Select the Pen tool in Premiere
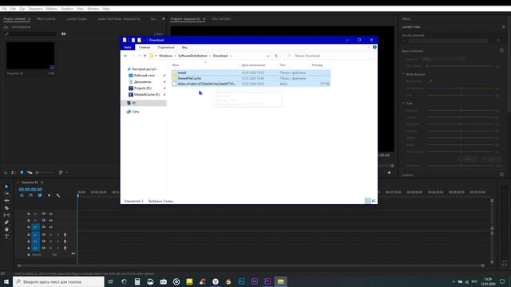Image resolution: width=511 pixels, height=287 pixels. [6, 222]
